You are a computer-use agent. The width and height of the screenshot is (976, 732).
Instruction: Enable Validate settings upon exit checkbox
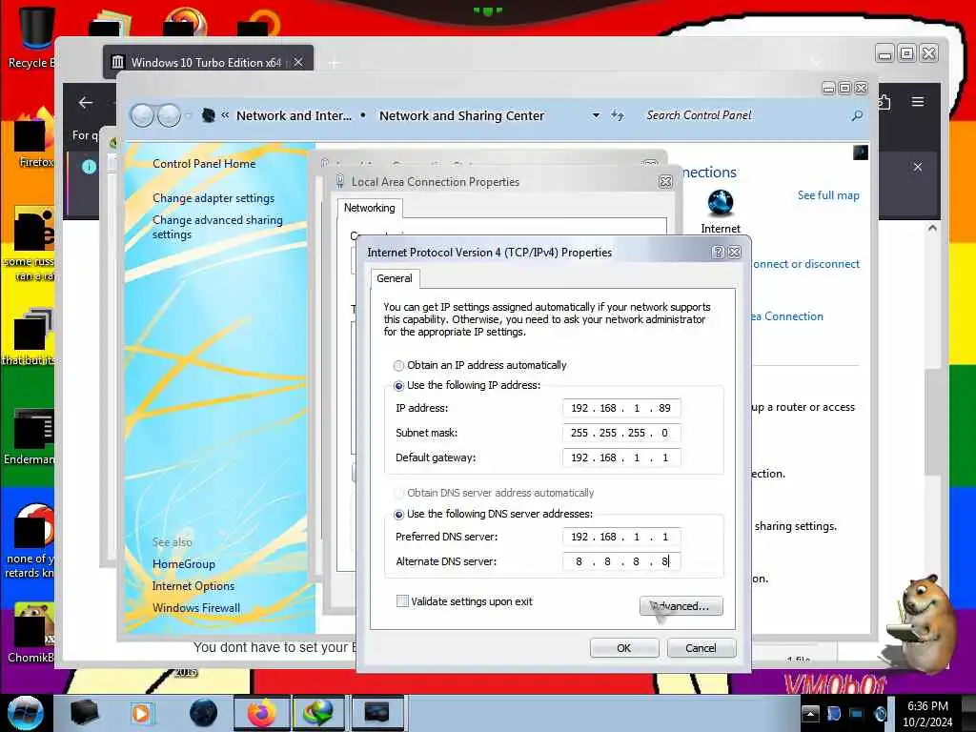tap(402, 601)
